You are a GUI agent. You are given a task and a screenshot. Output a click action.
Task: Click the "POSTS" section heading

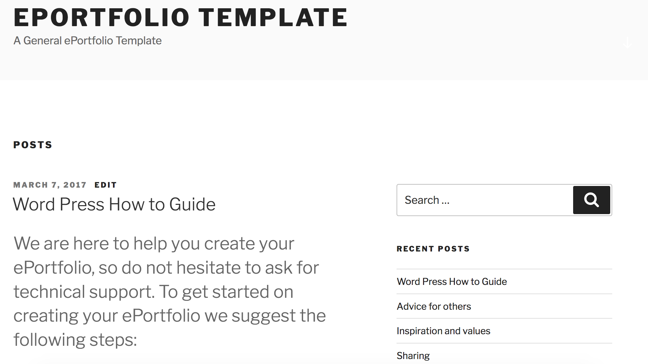click(x=33, y=144)
